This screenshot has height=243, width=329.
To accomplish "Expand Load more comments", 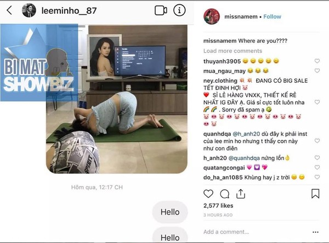I will [232, 51].
